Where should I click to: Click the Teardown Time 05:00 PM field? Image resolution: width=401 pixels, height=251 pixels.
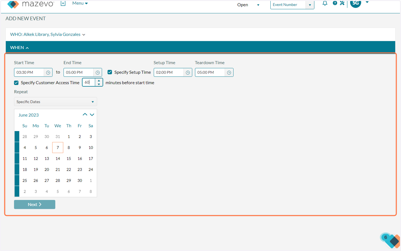210,72
